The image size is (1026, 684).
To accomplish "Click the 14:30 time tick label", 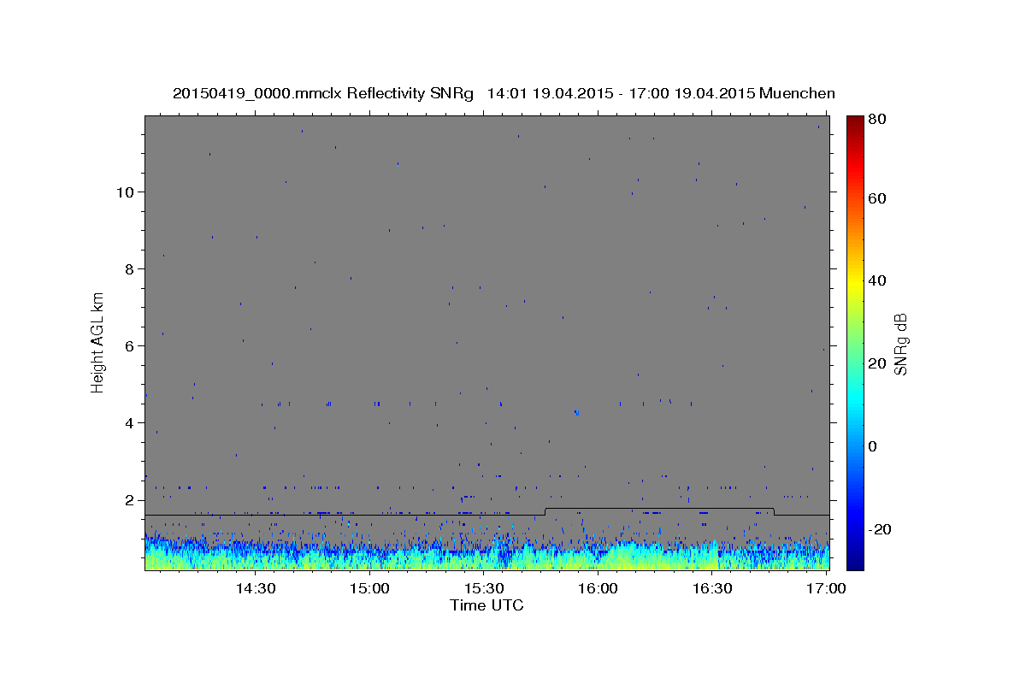I will click(x=255, y=588).
